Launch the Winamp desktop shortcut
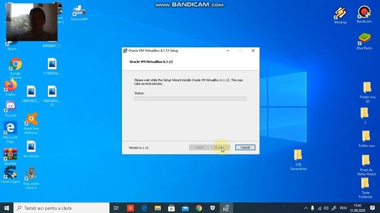The height and width of the screenshot is (213, 380). click(340, 15)
